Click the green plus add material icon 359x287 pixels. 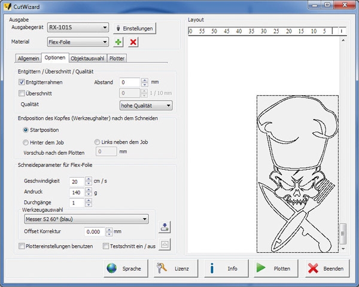pyautogui.click(x=119, y=42)
